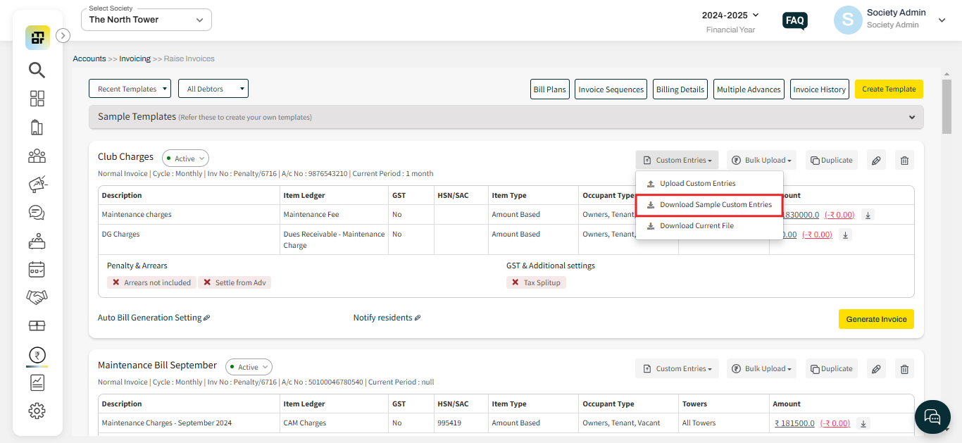Screen dimensions: 962x443
Task: Expand the Sample Templates section
Action: coord(912,117)
